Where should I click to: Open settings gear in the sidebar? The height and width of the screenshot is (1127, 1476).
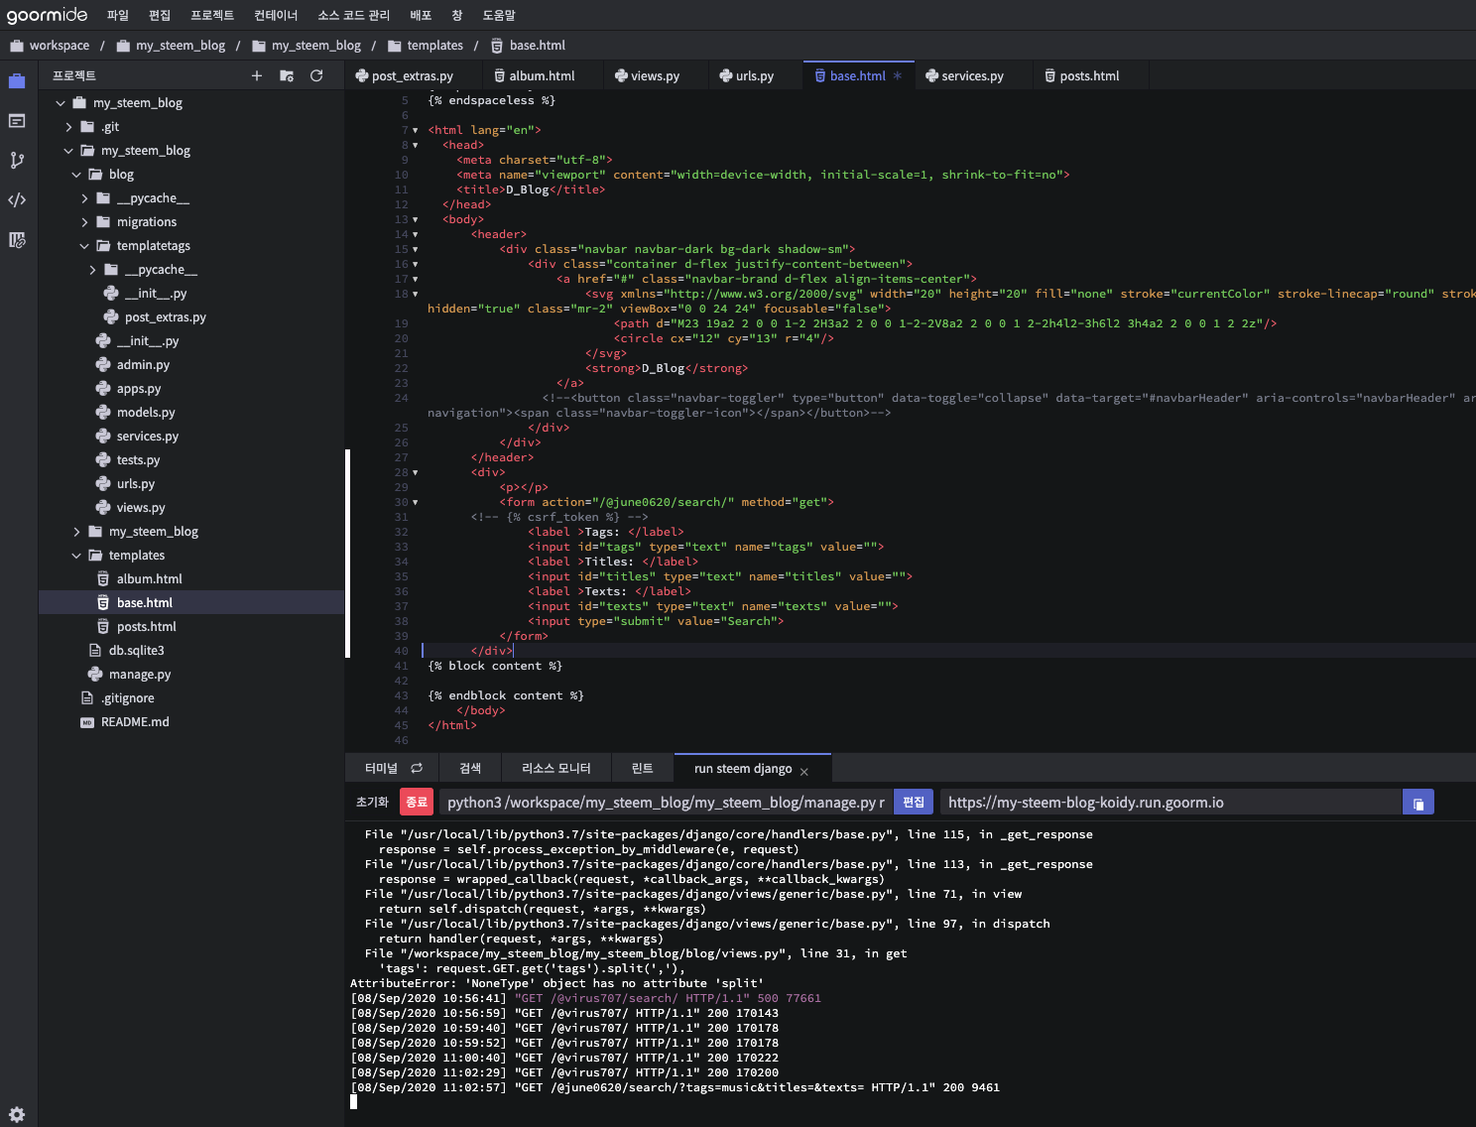(x=17, y=1114)
